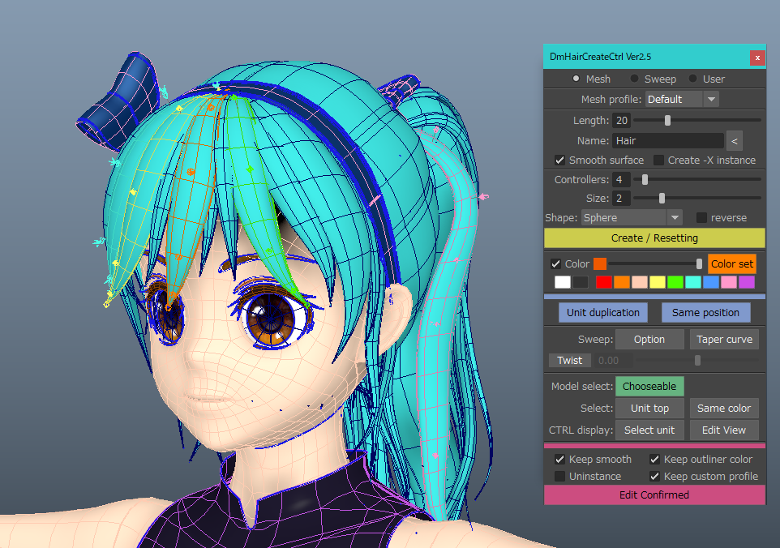
Task: Click the Twist slider handle
Action: click(697, 361)
